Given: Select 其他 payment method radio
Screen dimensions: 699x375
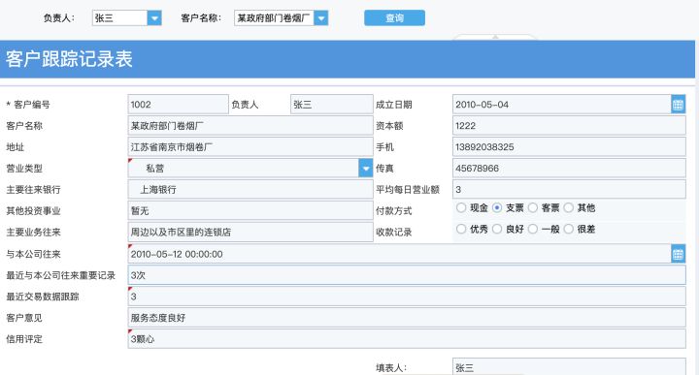Looking at the screenshot, I should coord(568,207).
